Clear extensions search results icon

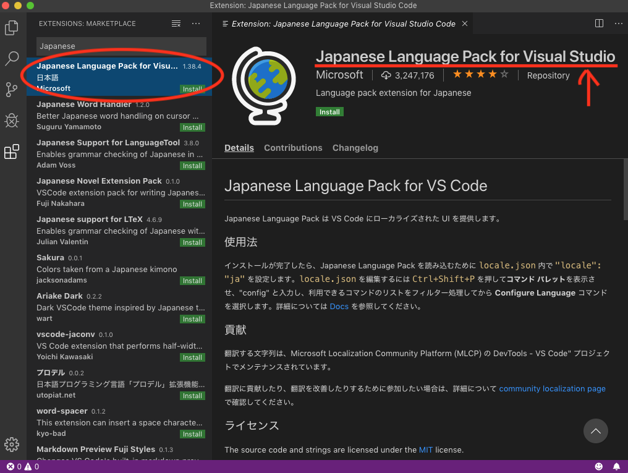(x=176, y=23)
